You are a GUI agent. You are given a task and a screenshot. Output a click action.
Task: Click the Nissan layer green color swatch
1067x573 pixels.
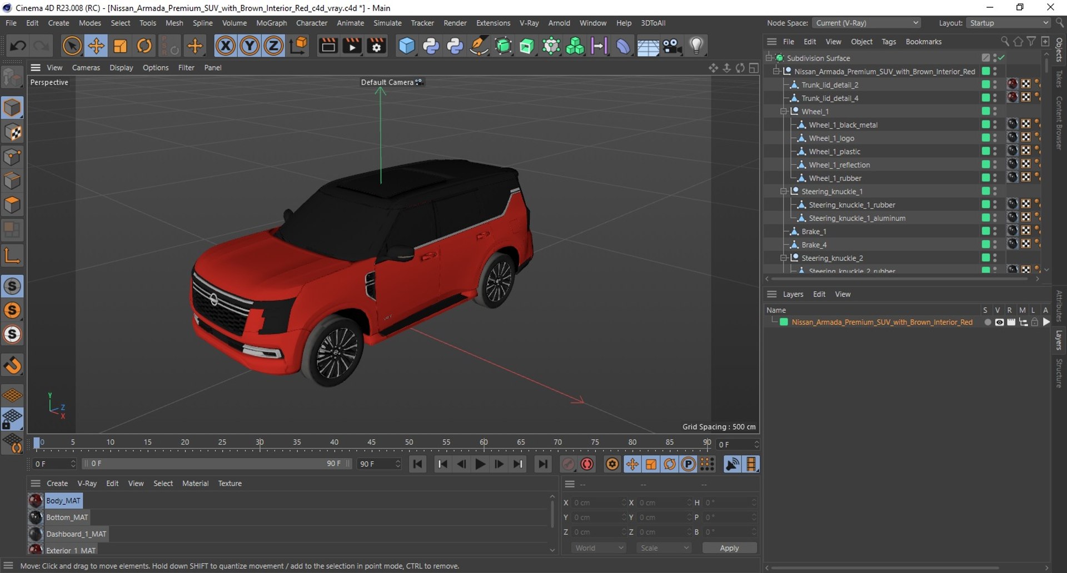(x=784, y=322)
